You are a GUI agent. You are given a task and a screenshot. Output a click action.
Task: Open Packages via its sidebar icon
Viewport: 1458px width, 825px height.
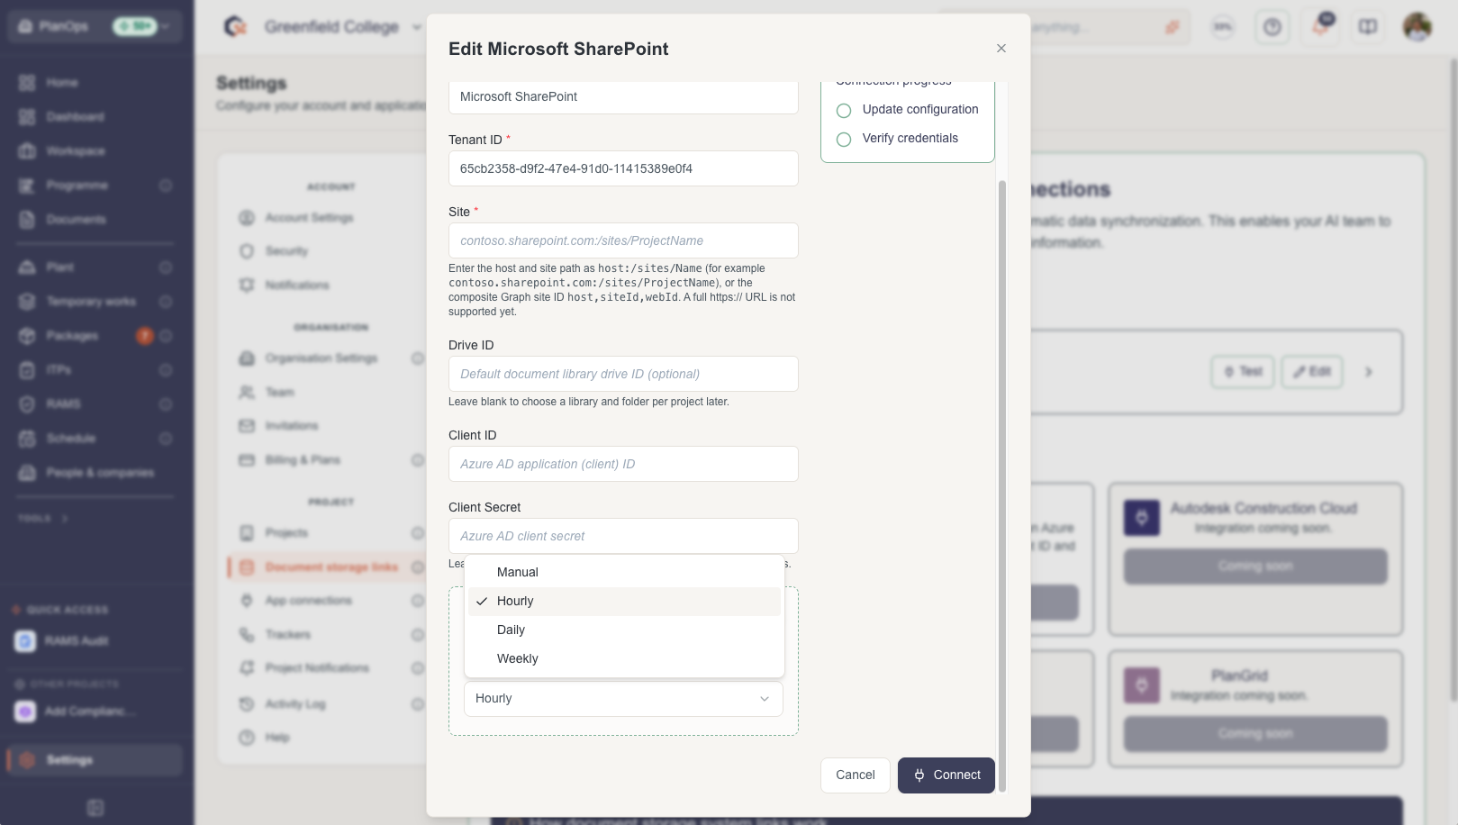coord(27,336)
